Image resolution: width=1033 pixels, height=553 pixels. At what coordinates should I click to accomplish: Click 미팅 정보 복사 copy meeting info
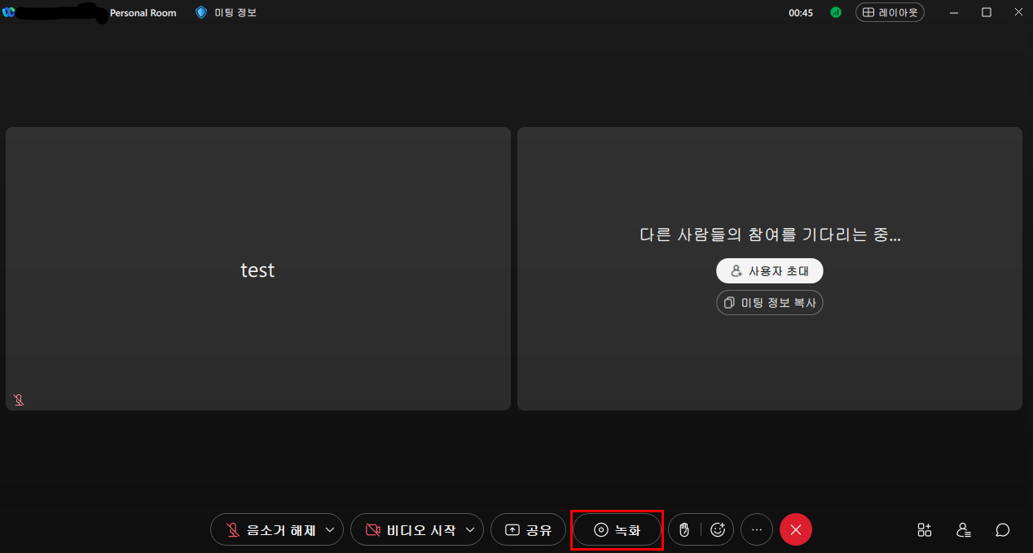pyautogui.click(x=770, y=302)
